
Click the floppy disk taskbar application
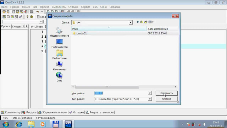pyautogui.click(x=56, y=124)
